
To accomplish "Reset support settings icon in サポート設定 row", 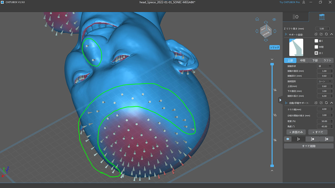I will [326, 34].
